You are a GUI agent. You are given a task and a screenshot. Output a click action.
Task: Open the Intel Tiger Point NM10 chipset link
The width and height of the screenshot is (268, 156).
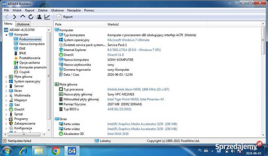coord(135,99)
